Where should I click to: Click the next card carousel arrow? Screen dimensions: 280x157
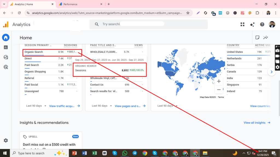coord(271,72)
